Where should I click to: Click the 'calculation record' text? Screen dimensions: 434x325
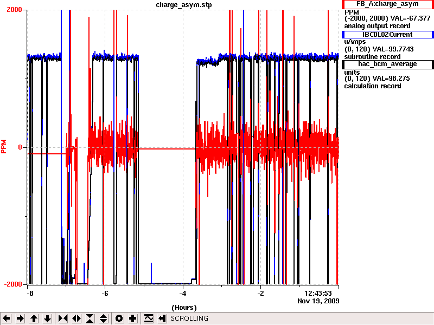pos(373,86)
